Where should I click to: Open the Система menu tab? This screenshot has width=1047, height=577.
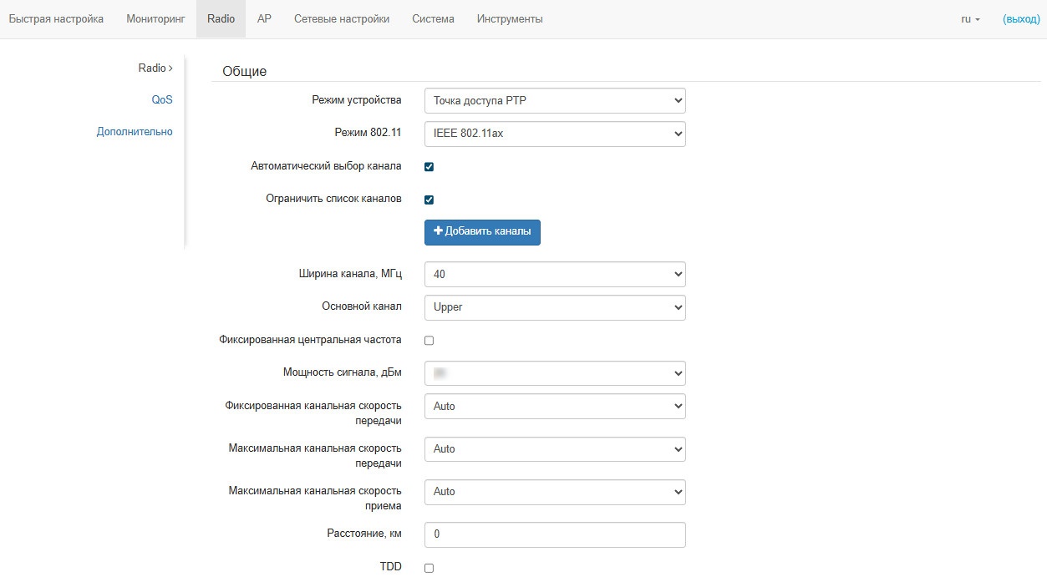point(433,19)
